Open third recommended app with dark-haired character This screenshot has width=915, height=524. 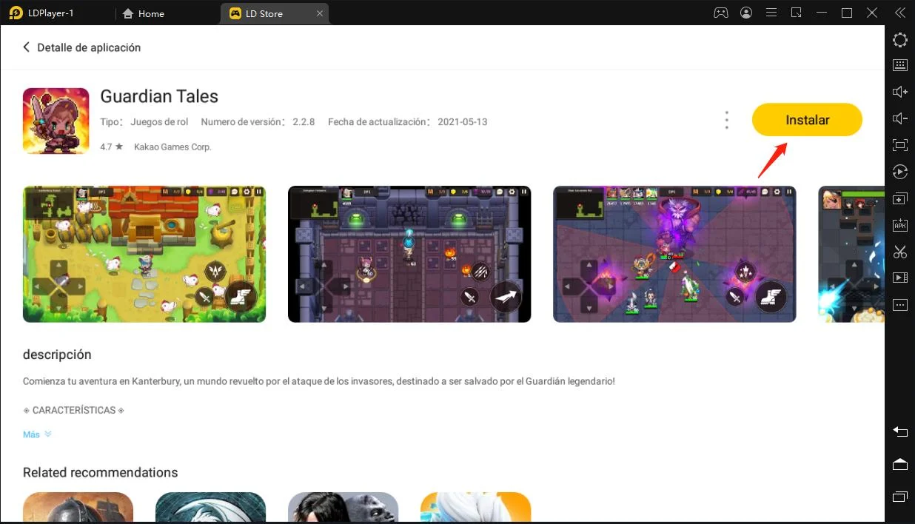pyautogui.click(x=343, y=508)
